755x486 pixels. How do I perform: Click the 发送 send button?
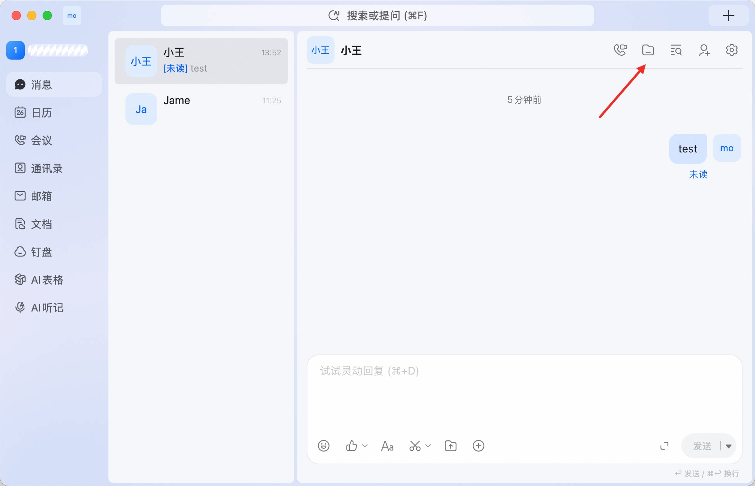coord(702,446)
